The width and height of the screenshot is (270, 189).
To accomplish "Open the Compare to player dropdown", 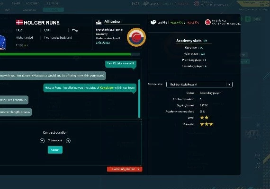I will click(199, 85).
